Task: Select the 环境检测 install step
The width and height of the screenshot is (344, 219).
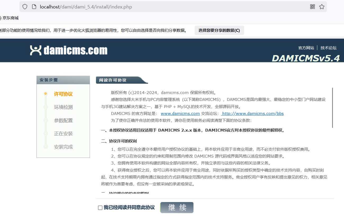Action: pyautogui.click(x=63, y=107)
